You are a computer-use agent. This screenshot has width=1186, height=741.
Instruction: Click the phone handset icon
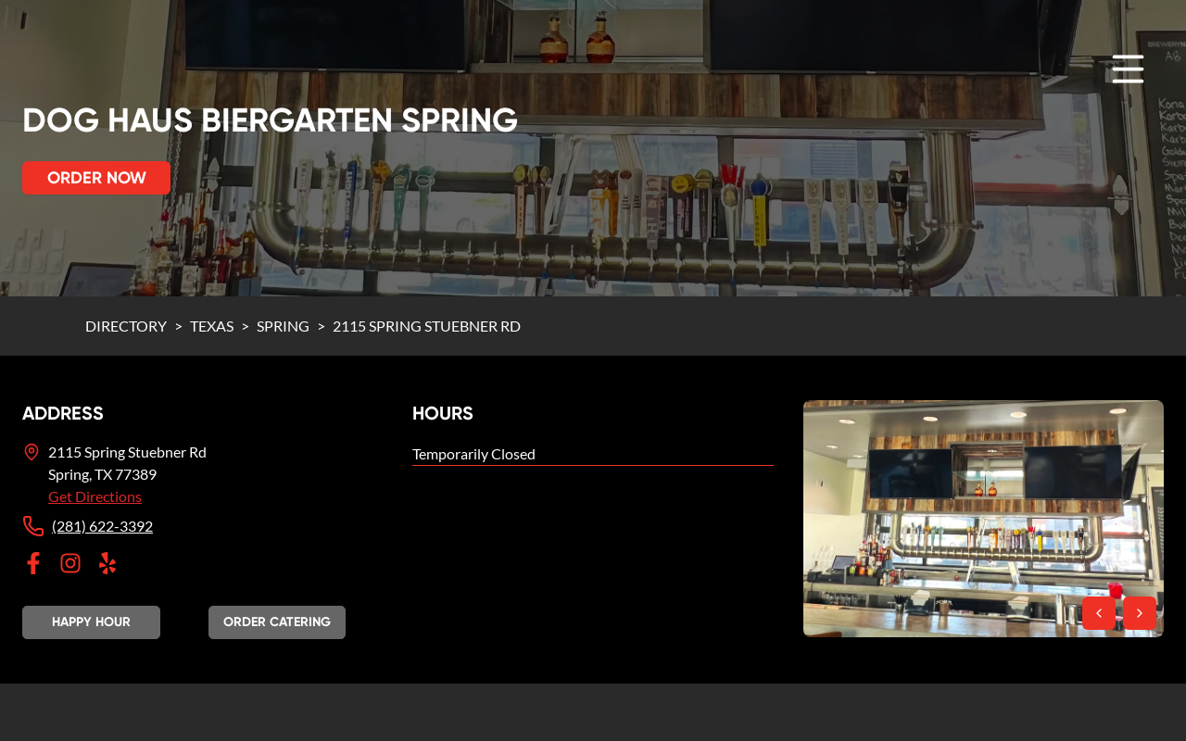[x=33, y=526]
